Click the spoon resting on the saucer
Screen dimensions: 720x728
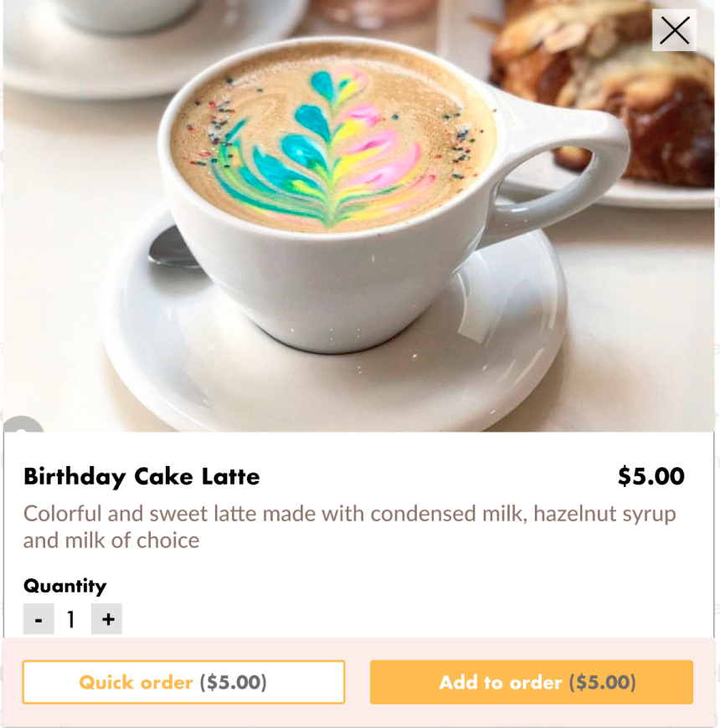[x=173, y=249]
